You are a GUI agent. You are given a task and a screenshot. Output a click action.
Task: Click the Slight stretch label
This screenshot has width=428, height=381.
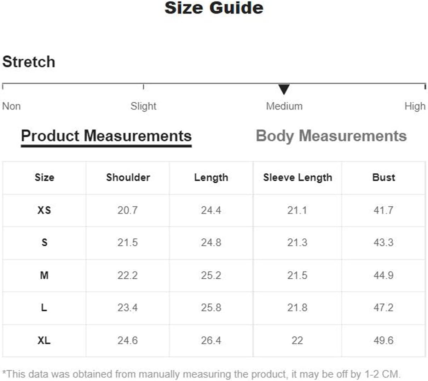[143, 106]
